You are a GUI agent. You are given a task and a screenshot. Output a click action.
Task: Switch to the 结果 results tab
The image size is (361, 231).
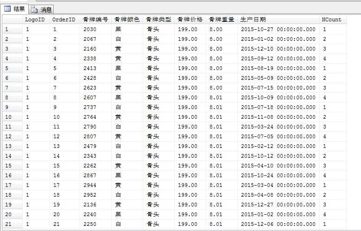[x=14, y=9]
